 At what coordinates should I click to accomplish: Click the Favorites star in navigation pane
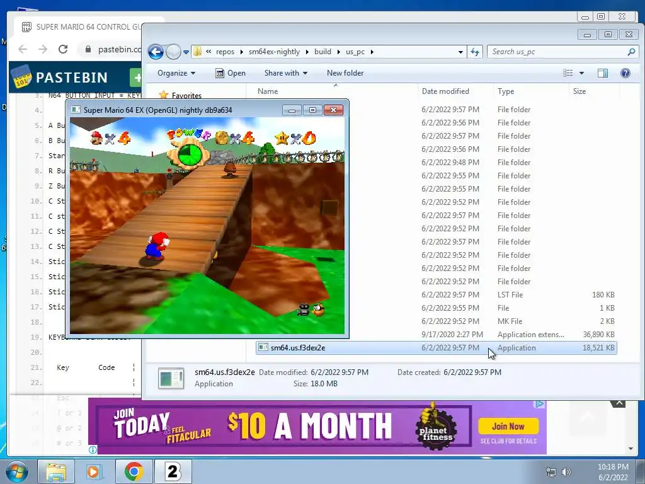164,95
